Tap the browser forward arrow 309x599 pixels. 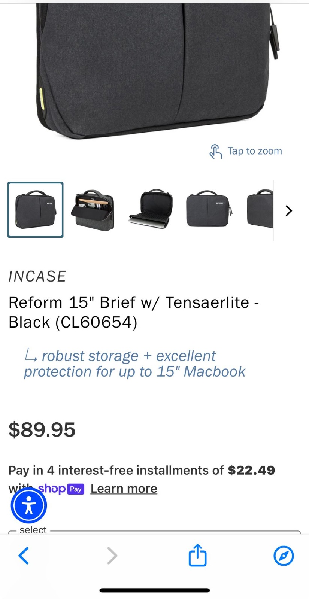click(x=112, y=556)
